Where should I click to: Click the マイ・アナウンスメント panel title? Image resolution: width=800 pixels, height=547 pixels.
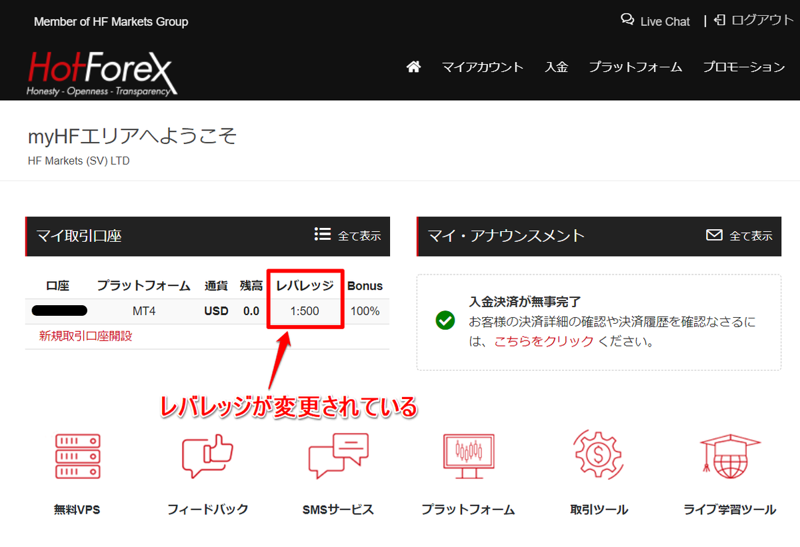point(506,236)
